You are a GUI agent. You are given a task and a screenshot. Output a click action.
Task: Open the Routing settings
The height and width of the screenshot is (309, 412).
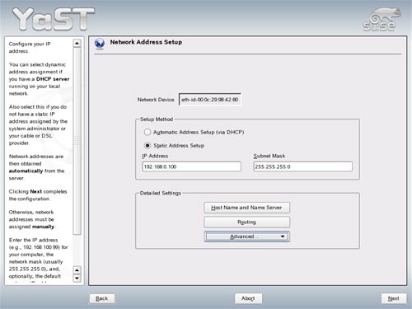[246, 222]
